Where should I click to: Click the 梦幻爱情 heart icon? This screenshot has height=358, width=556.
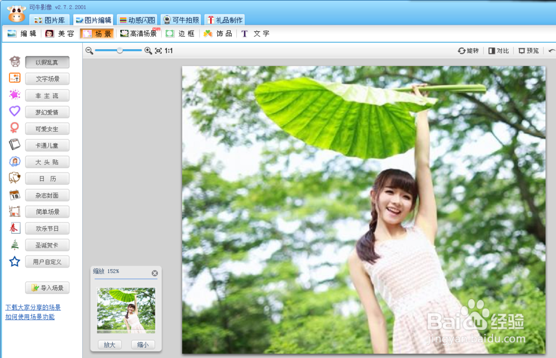tap(14, 111)
